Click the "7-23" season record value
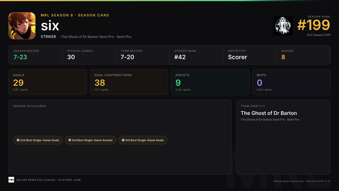The width and height of the screenshot is (339, 191). coord(20,57)
